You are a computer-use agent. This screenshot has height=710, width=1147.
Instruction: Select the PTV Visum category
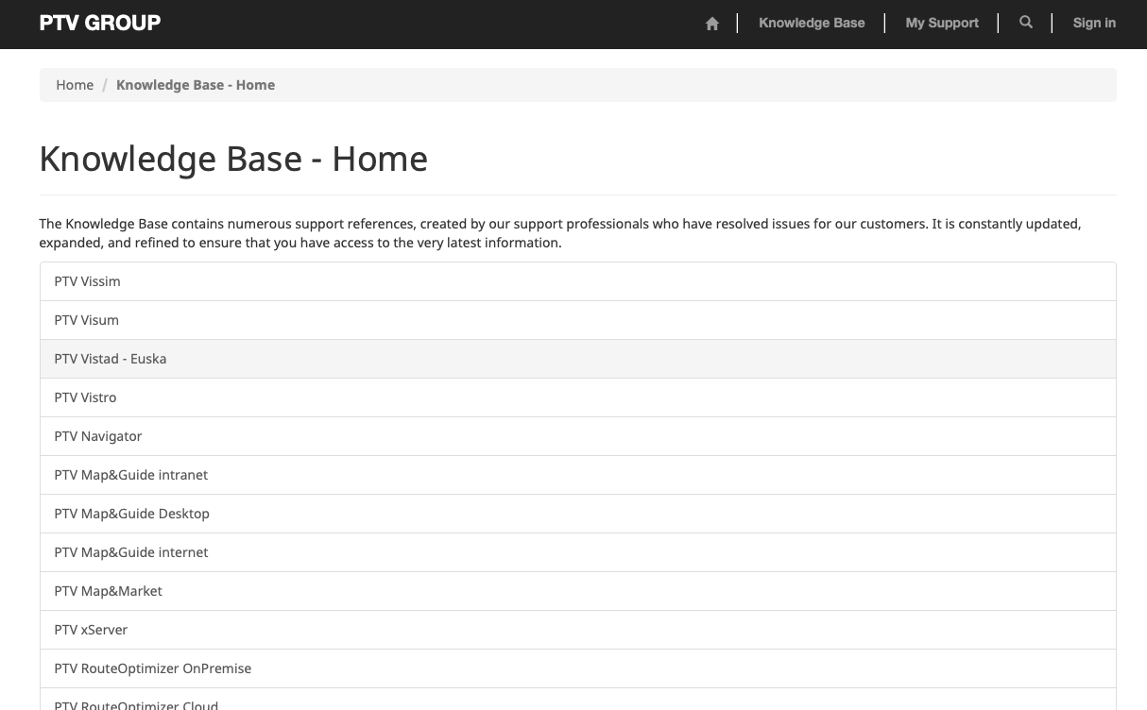[86, 320]
